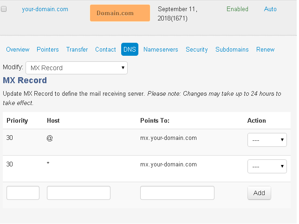Open the your-domain.com domain link
This screenshot has width=299, height=224.
(x=45, y=9)
